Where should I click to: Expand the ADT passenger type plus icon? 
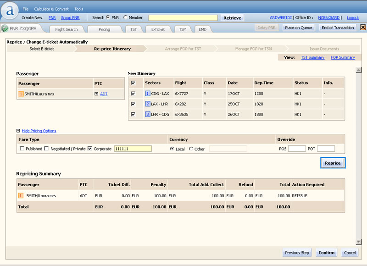[x=96, y=94]
